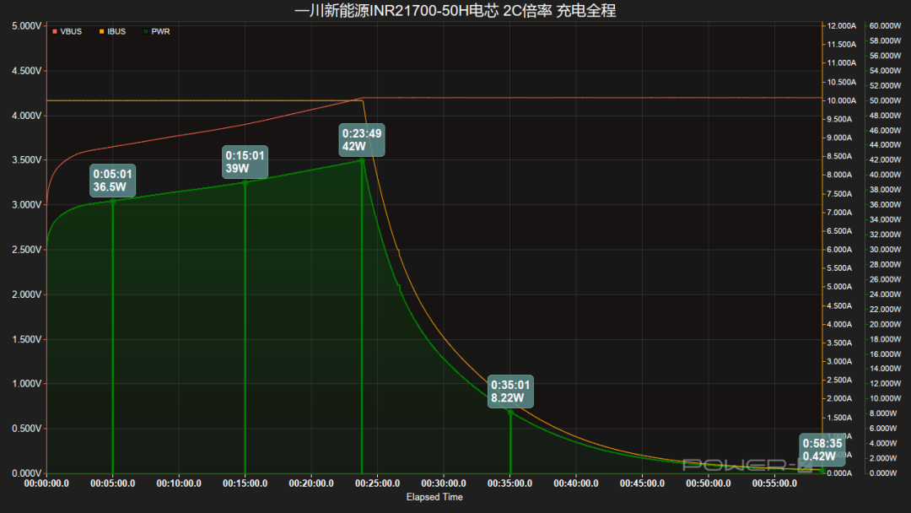Screen dimensions: 911x513
Task: Click the "00:10:00.0" time axis tick
Action: point(179,483)
